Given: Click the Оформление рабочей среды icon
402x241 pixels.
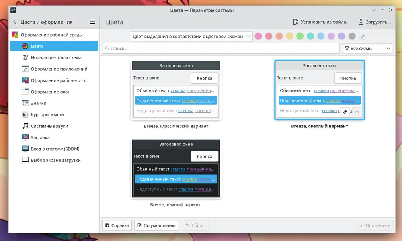Looking at the screenshot, I should [15, 35].
